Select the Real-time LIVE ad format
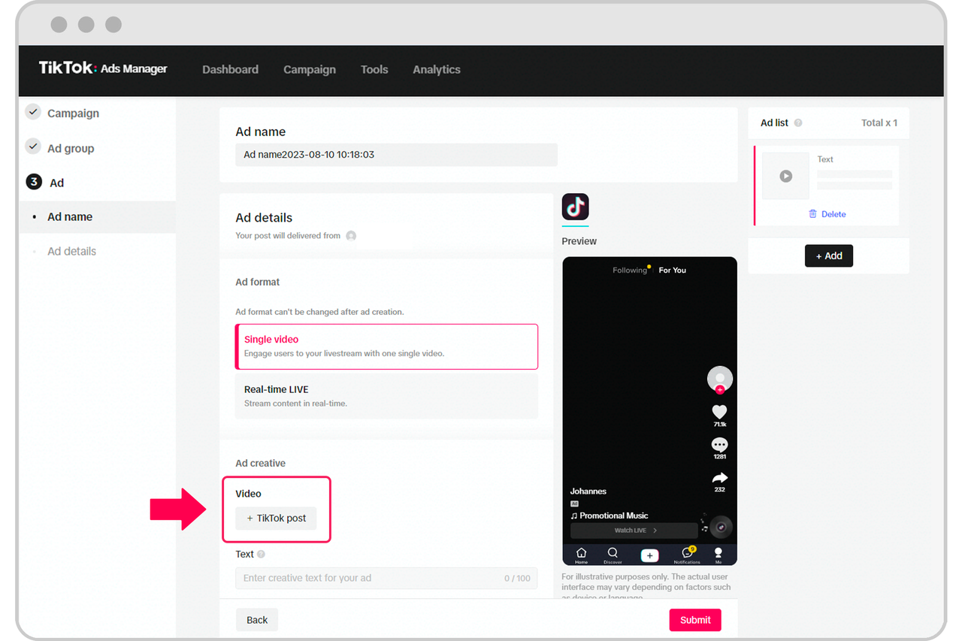The image size is (962, 641). [387, 396]
